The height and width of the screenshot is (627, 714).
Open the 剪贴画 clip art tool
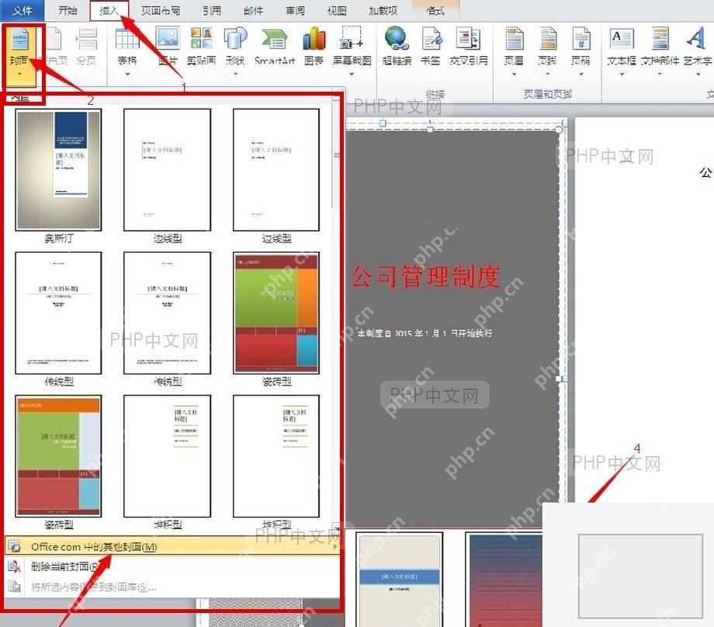coord(201,47)
